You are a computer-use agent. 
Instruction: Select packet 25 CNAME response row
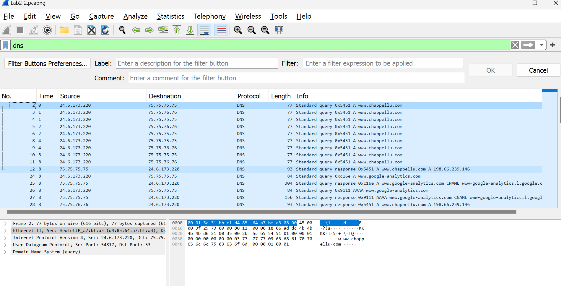click(x=271, y=183)
